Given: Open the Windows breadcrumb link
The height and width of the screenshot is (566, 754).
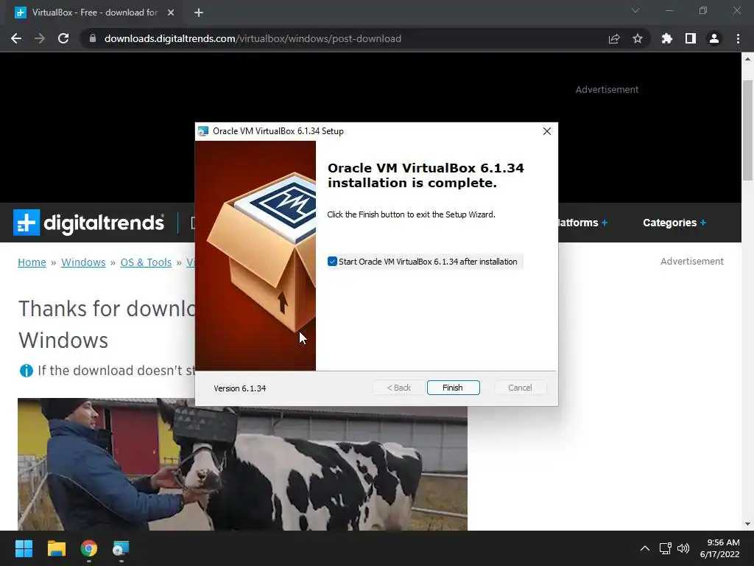Looking at the screenshot, I should [83, 262].
